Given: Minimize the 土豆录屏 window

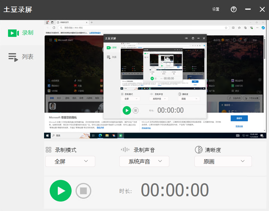Looking at the screenshot, I should (x=248, y=9).
